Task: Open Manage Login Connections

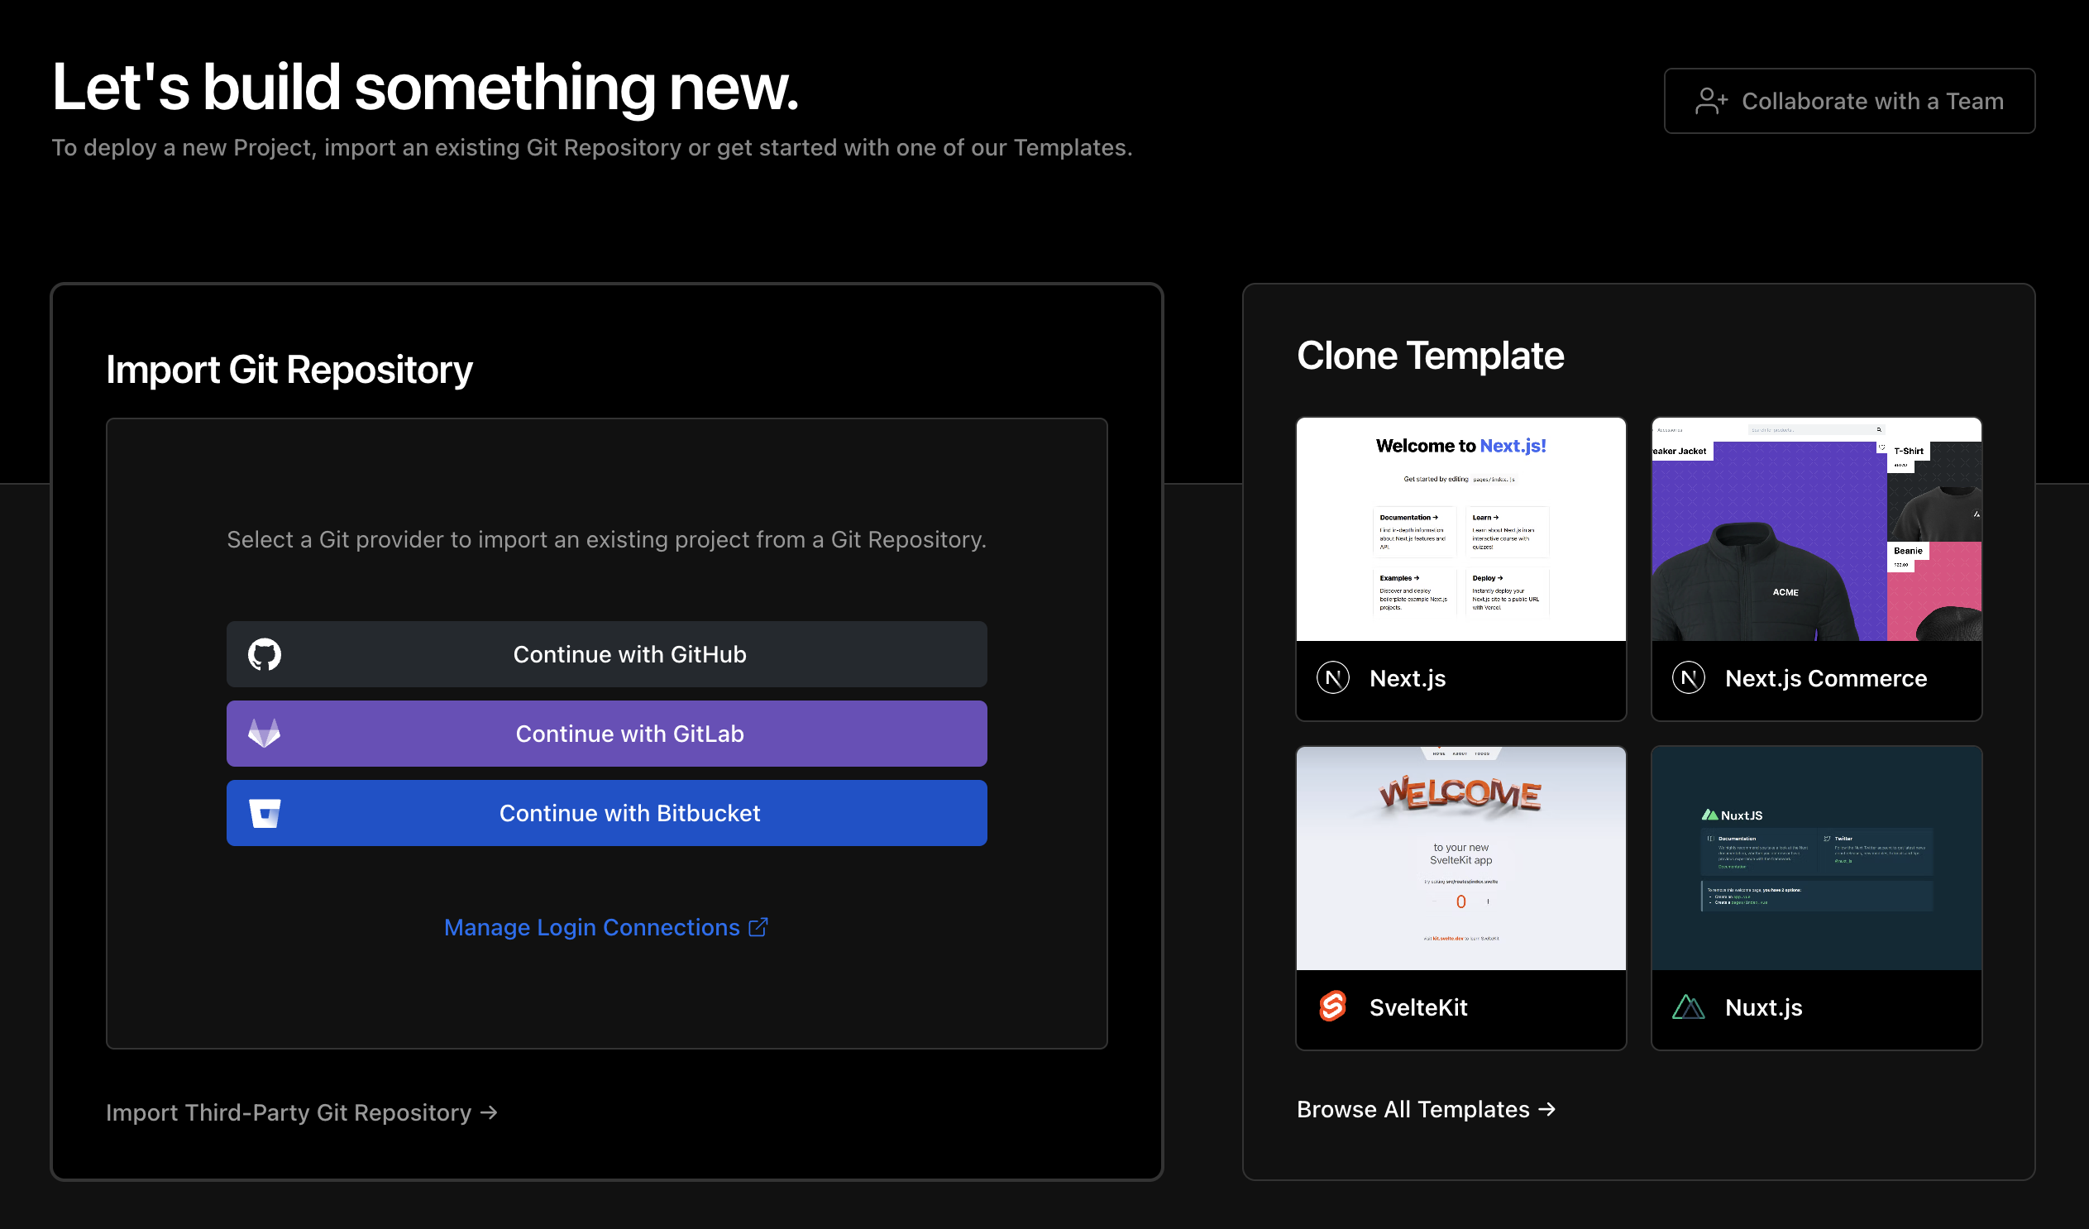Action: click(x=591, y=927)
